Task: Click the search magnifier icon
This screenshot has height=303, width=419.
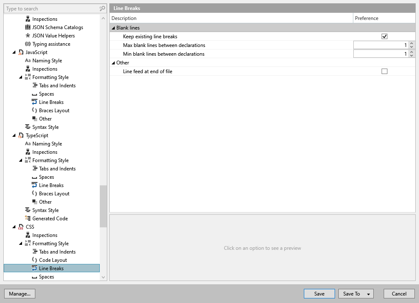Action: point(102,9)
